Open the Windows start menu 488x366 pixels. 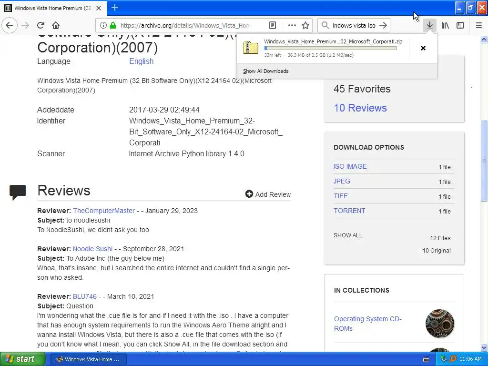22,359
